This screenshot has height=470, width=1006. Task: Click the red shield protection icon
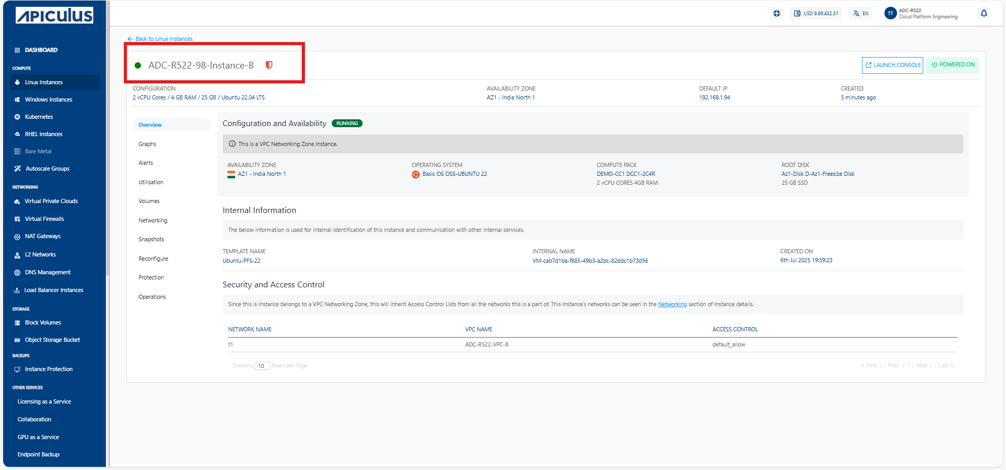269,65
